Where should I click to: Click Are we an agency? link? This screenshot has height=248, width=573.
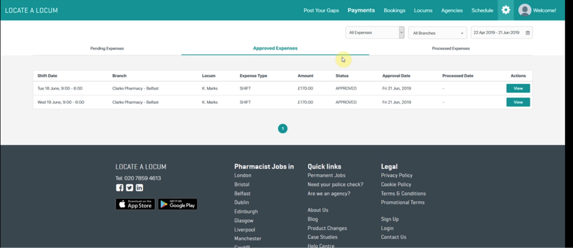point(329,193)
